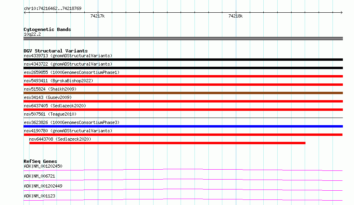
Task: Click the thin black line under nsv507561
Action: [x=183, y=118]
